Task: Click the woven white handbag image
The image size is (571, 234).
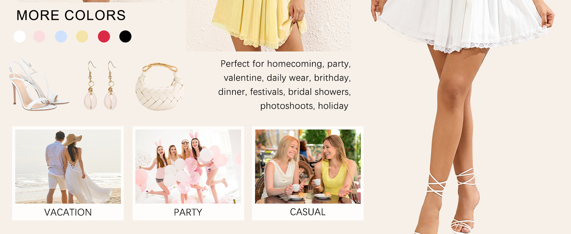Action: pyautogui.click(x=160, y=87)
